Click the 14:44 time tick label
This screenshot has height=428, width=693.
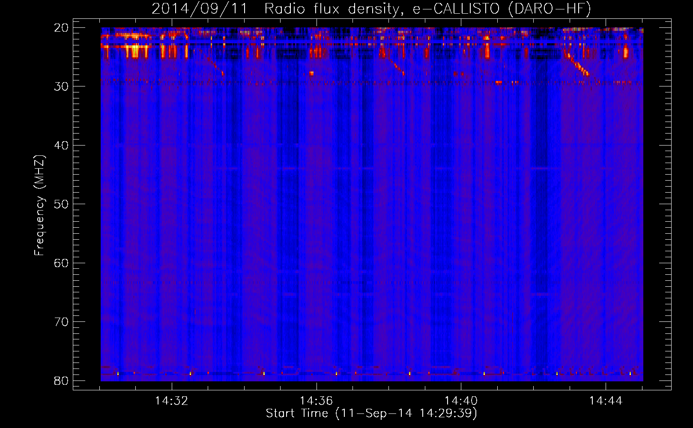(x=606, y=401)
